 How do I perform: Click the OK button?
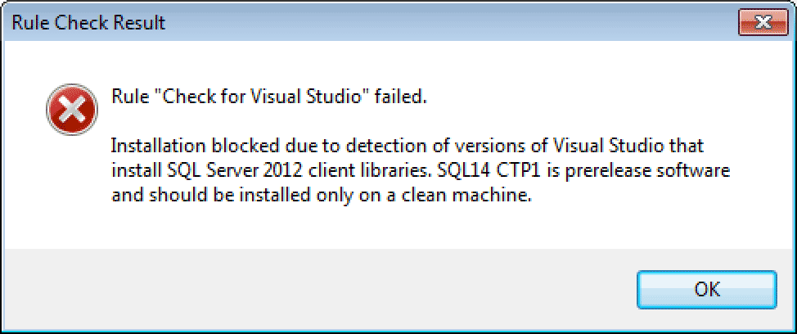[x=706, y=289]
